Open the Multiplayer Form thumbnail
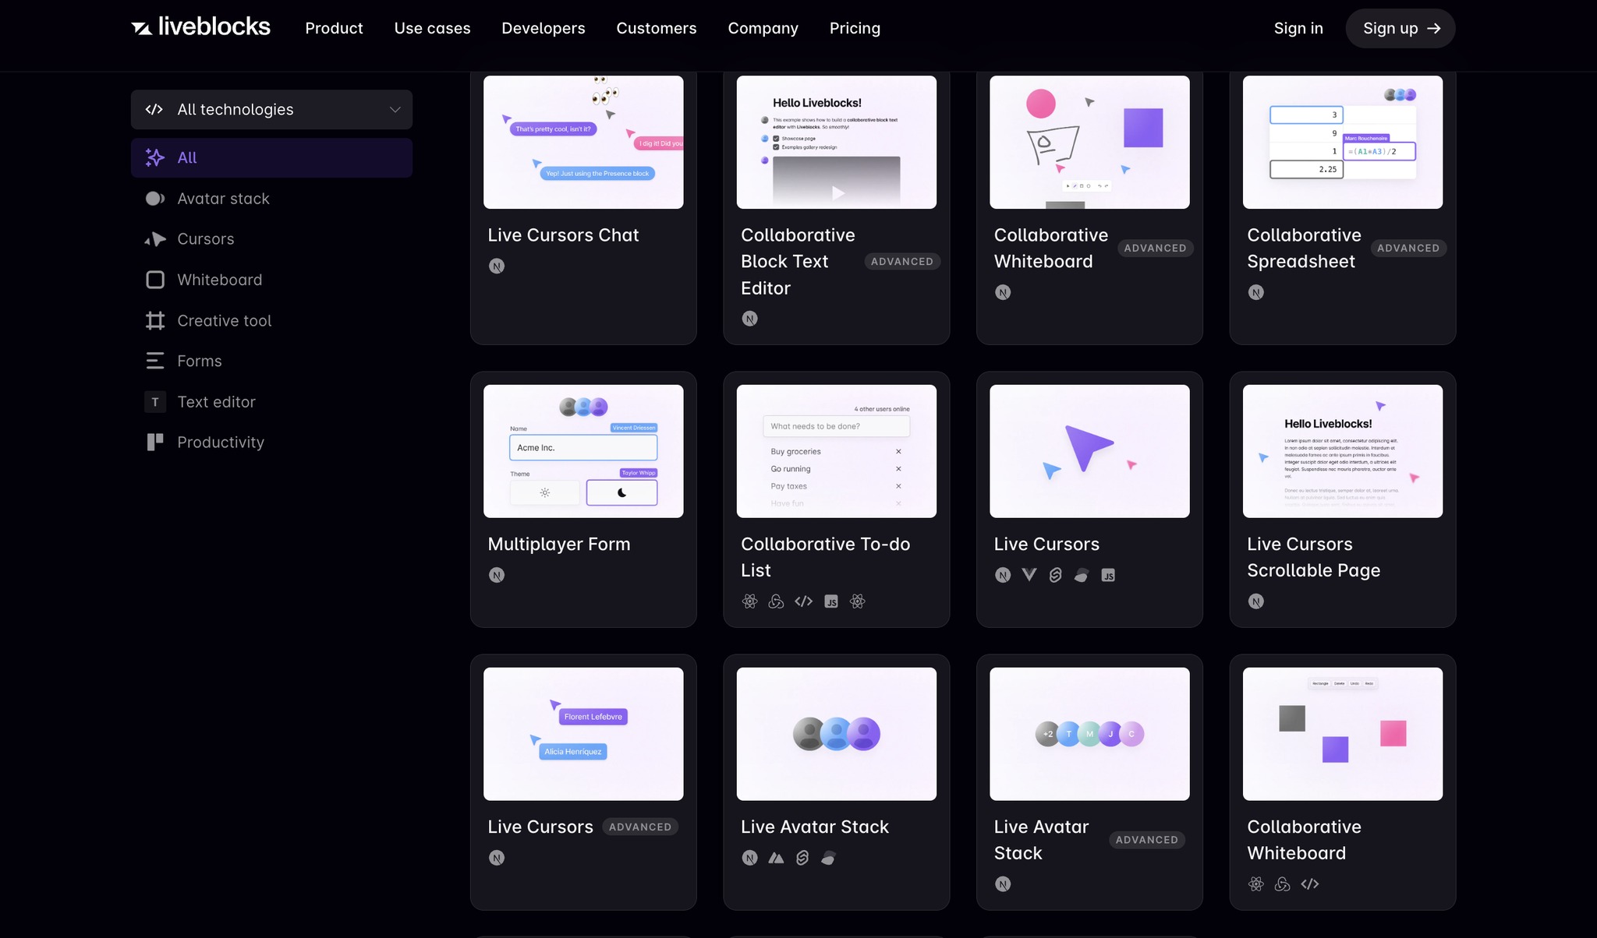 pos(583,451)
